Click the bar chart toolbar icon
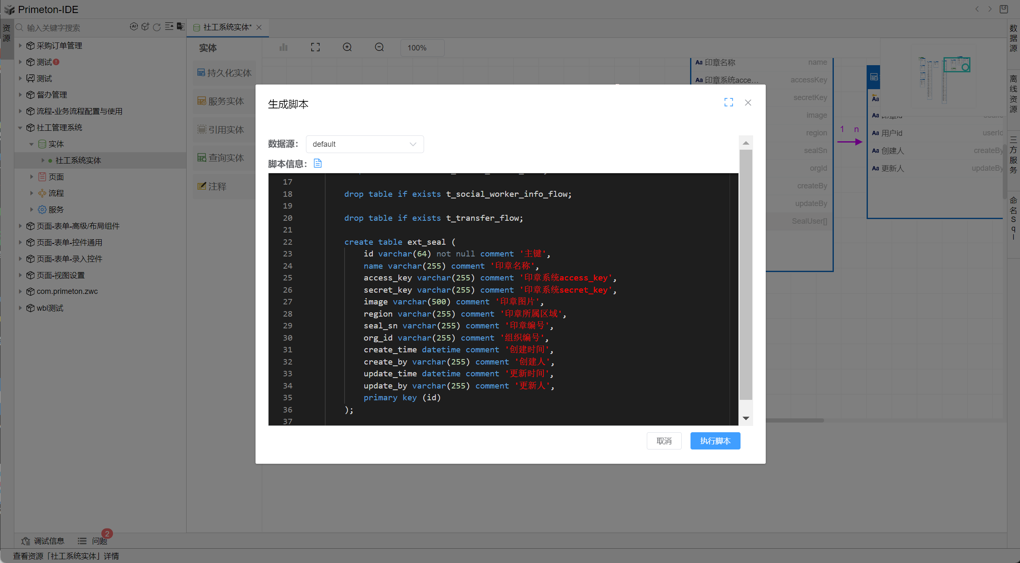The image size is (1020, 563). [x=284, y=48]
